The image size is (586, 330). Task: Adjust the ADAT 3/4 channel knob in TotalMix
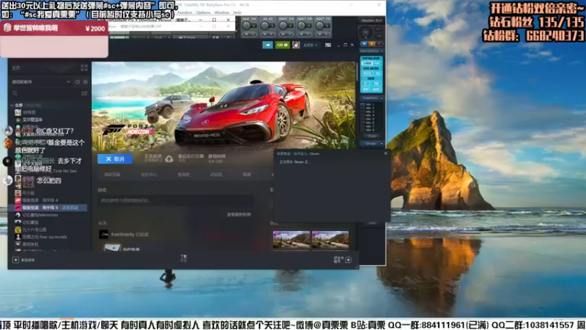pyautogui.click(x=283, y=26)
